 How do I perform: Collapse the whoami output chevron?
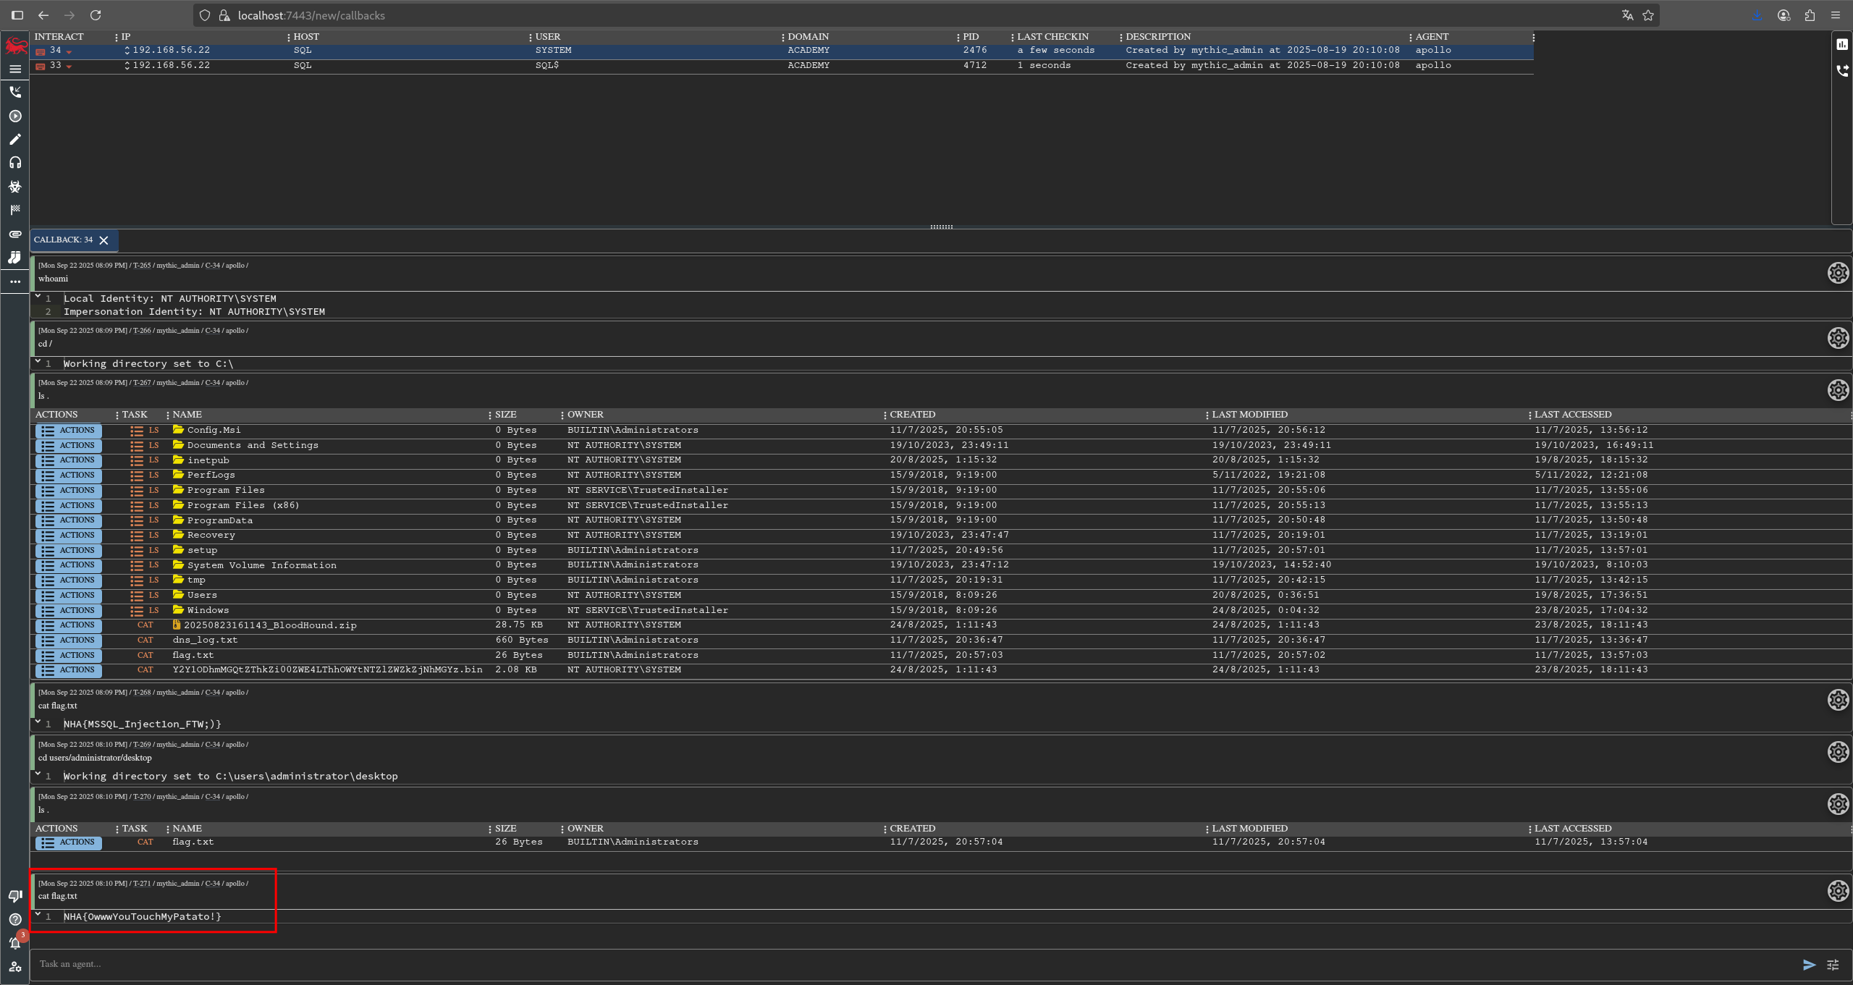pyautogui.click(x=38, y=297)
